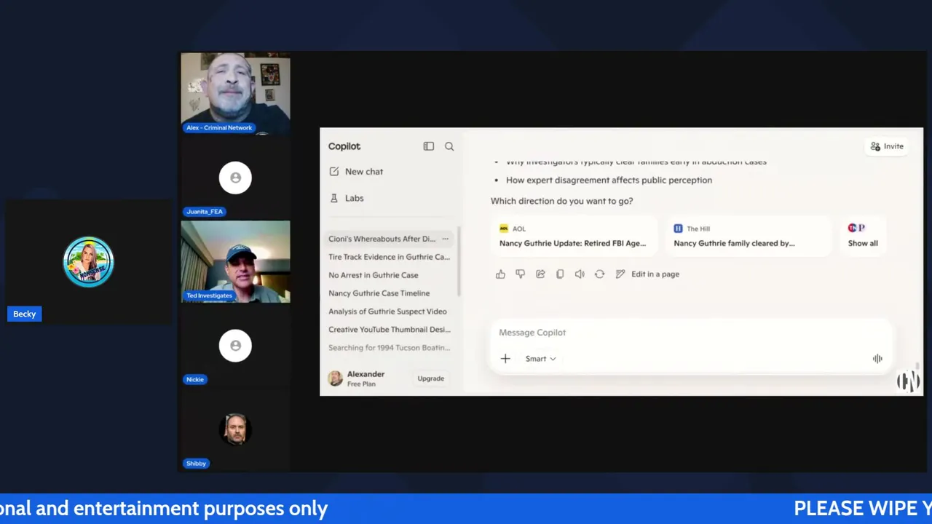Click Edit in a page
The image size is (932, 524).
pos(647,274)
